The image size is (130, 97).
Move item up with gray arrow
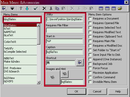21,8
